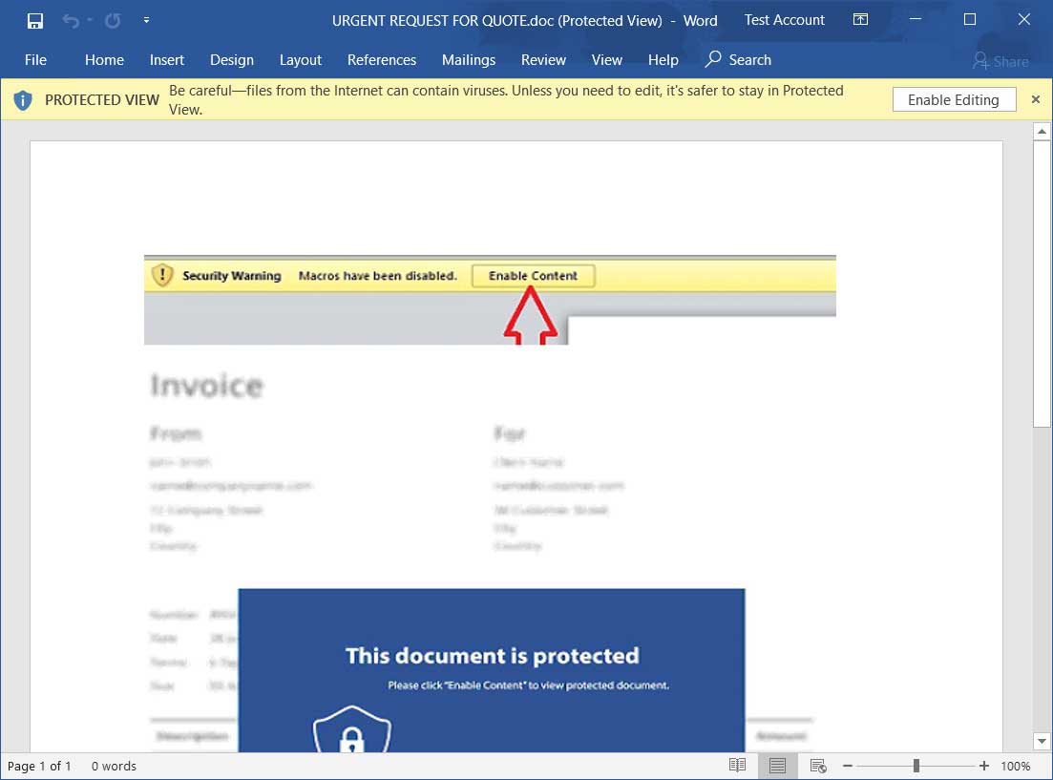
Task: Open the View tab
Action: pos(606,60)
